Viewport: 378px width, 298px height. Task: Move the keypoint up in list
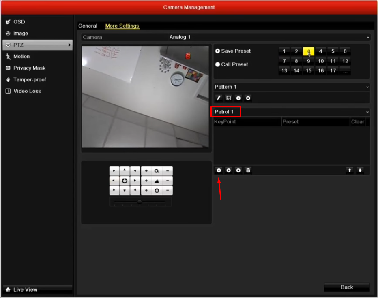click(x=350, y=170)
